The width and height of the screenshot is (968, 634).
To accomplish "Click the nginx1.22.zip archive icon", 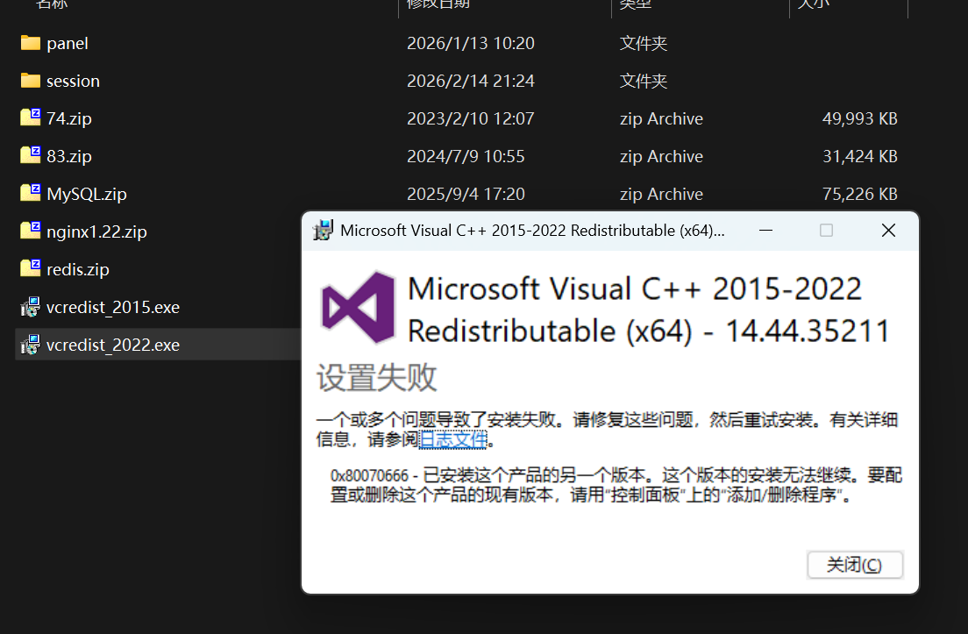I will tap(30, 231).
